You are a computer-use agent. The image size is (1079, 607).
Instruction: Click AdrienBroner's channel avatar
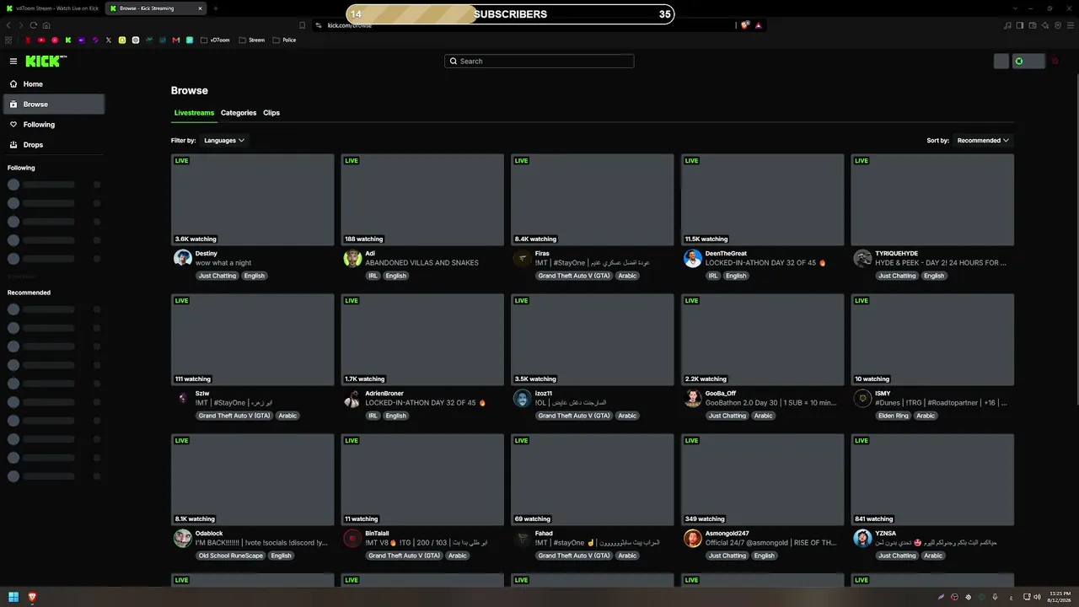(x=352, y=398)
